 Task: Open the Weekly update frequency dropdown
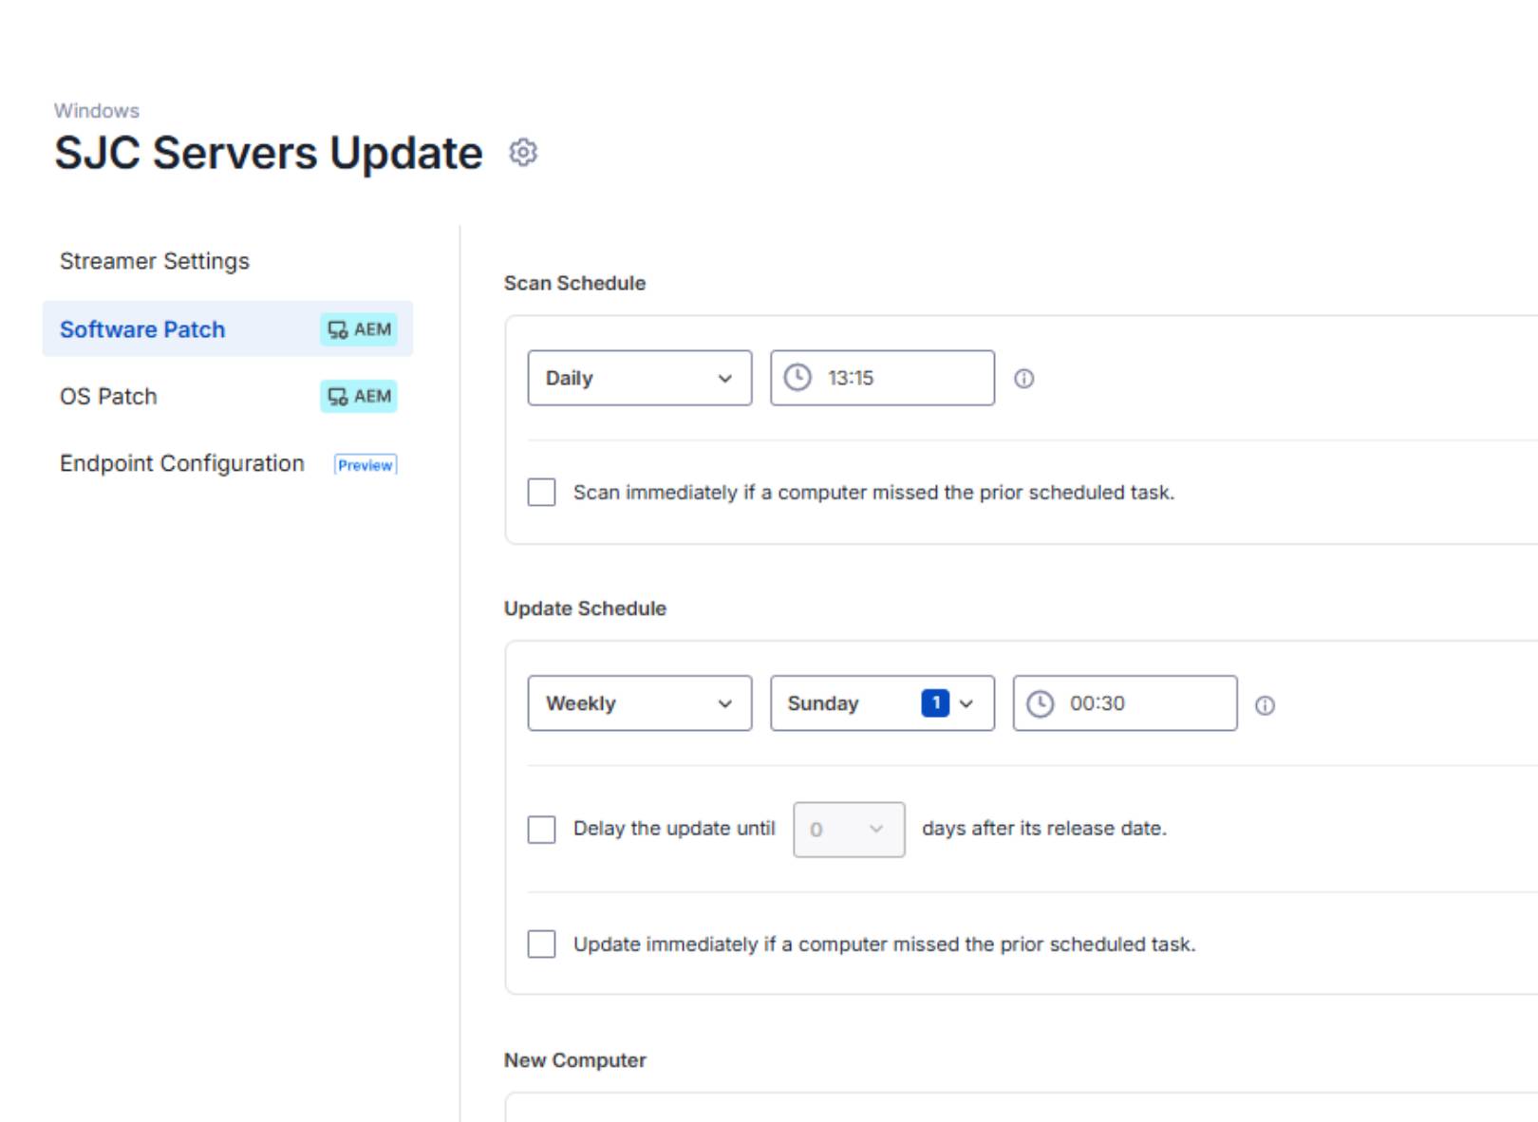coord(638,703)
